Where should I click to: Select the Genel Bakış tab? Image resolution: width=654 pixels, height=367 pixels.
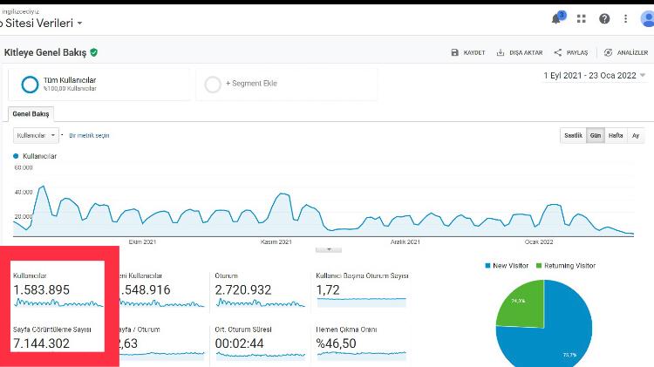(31, 114)
